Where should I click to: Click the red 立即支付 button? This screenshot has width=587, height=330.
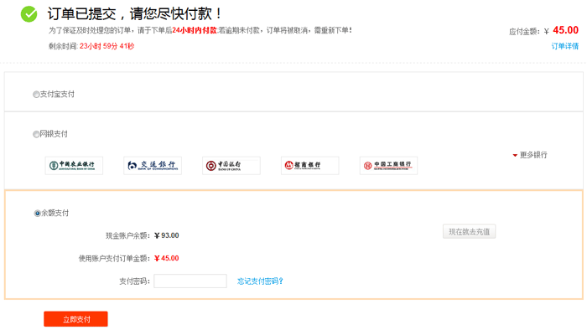coord(75,319)
